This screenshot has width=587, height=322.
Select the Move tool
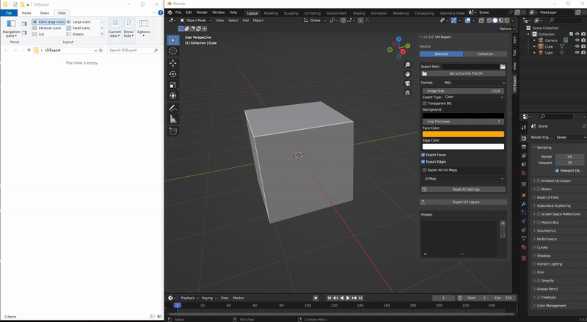click(172, 63)
